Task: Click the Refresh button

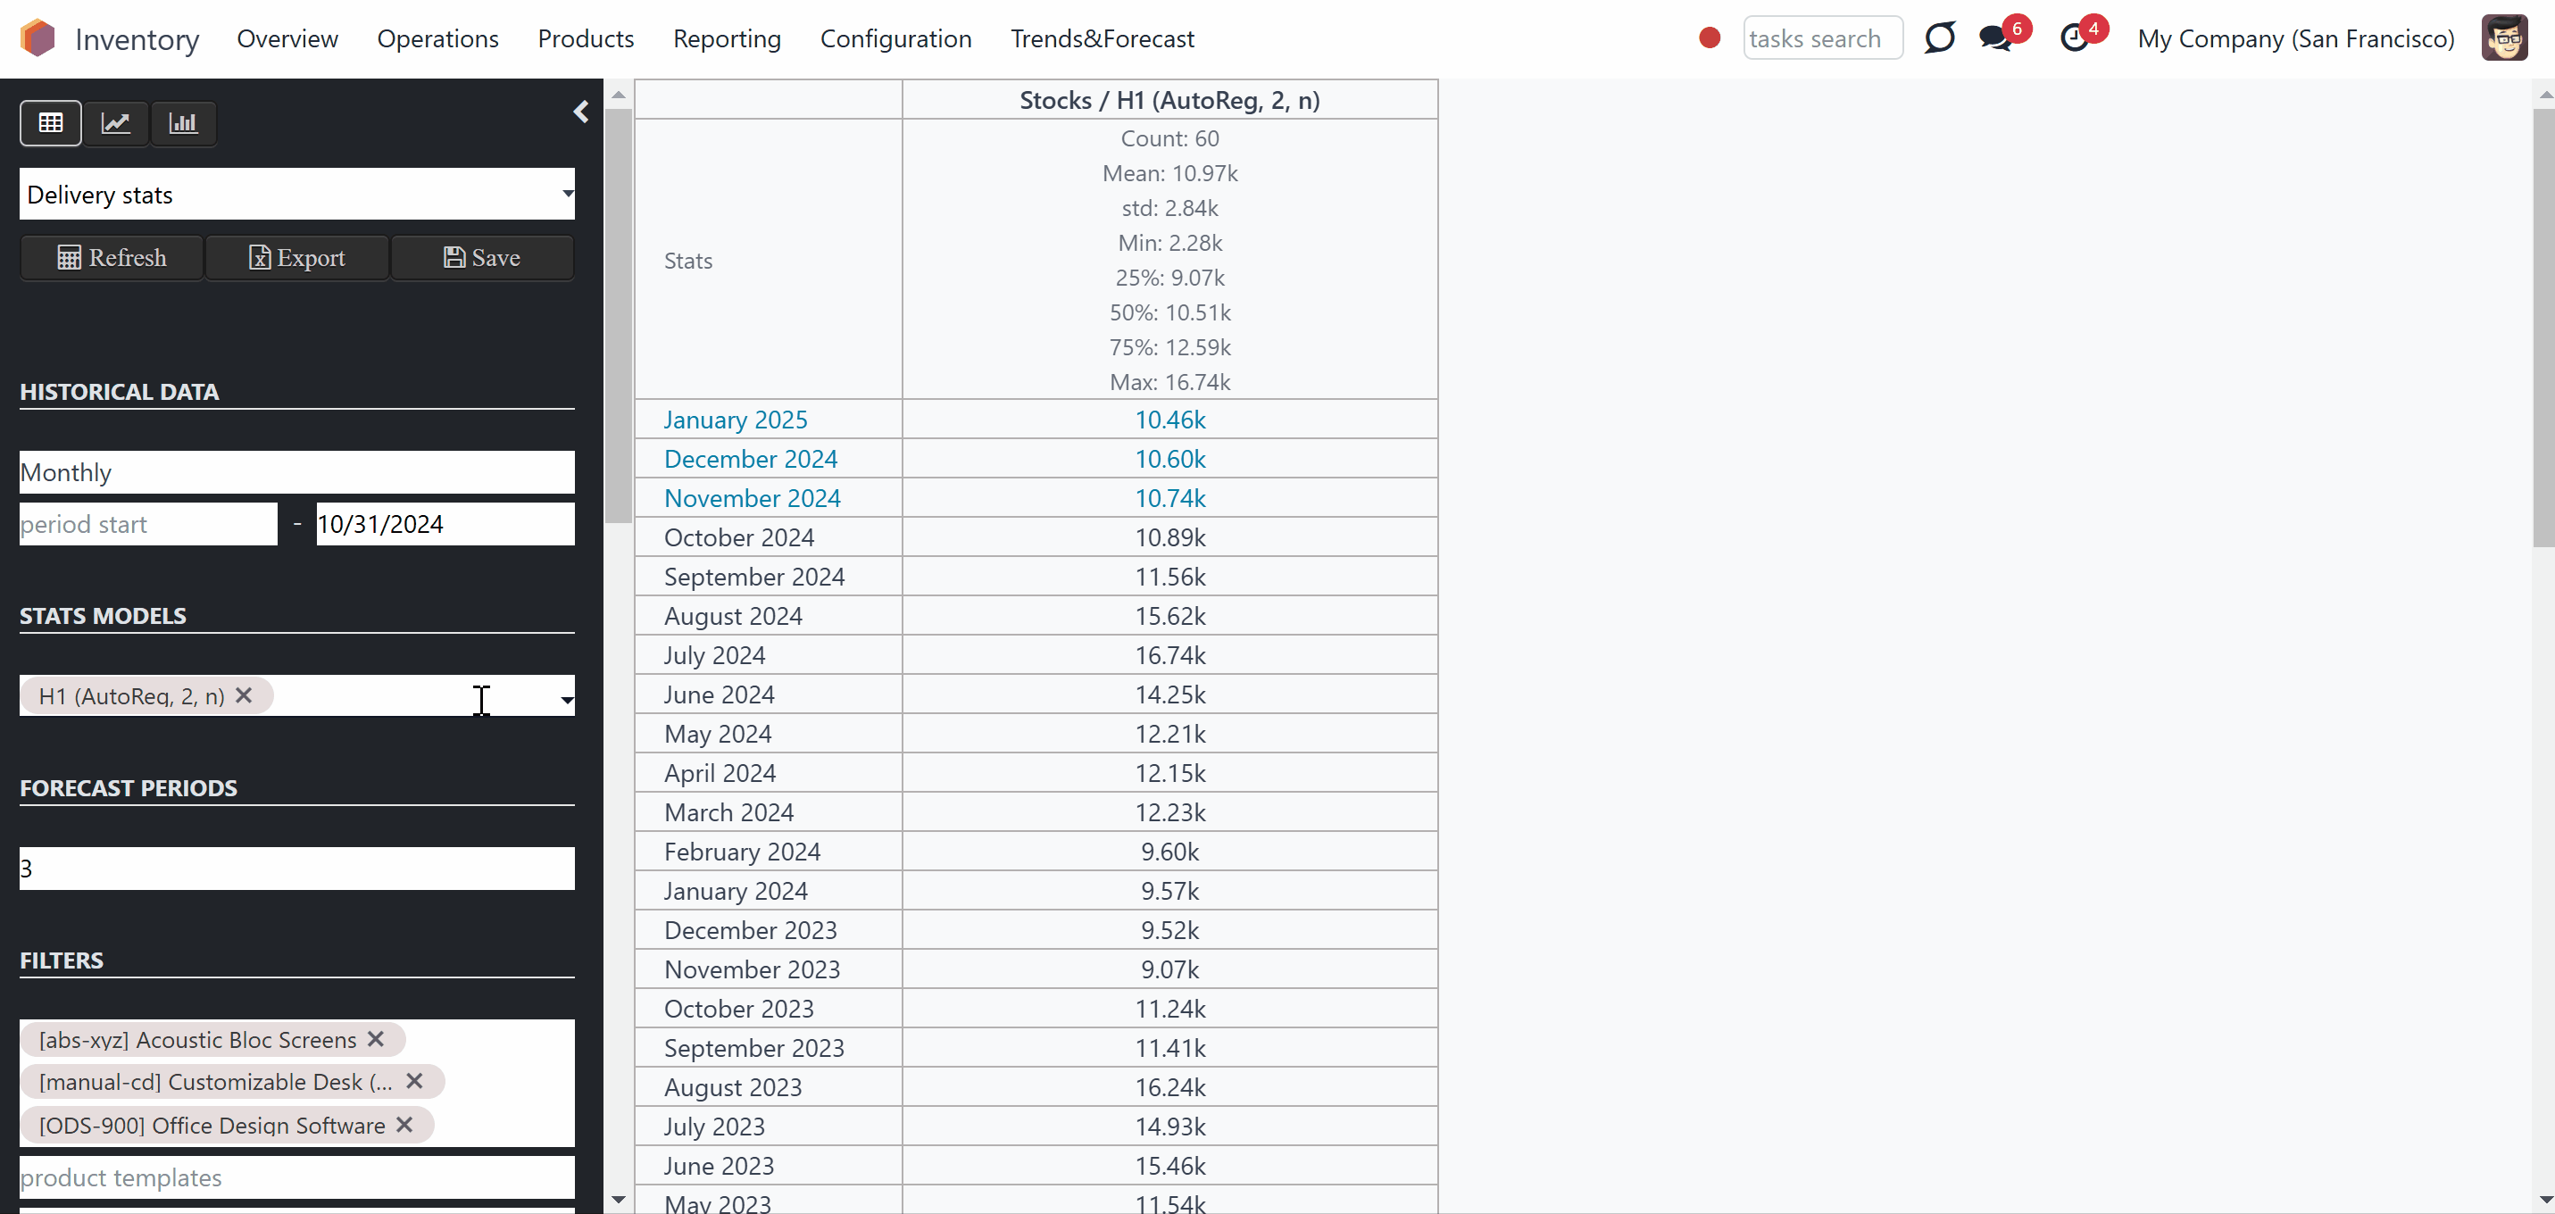Action: [x=112, y=258]
